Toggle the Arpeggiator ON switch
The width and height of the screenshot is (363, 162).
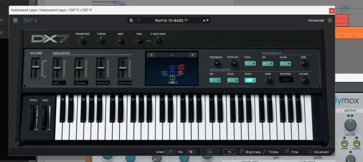(x=215, y=80)
